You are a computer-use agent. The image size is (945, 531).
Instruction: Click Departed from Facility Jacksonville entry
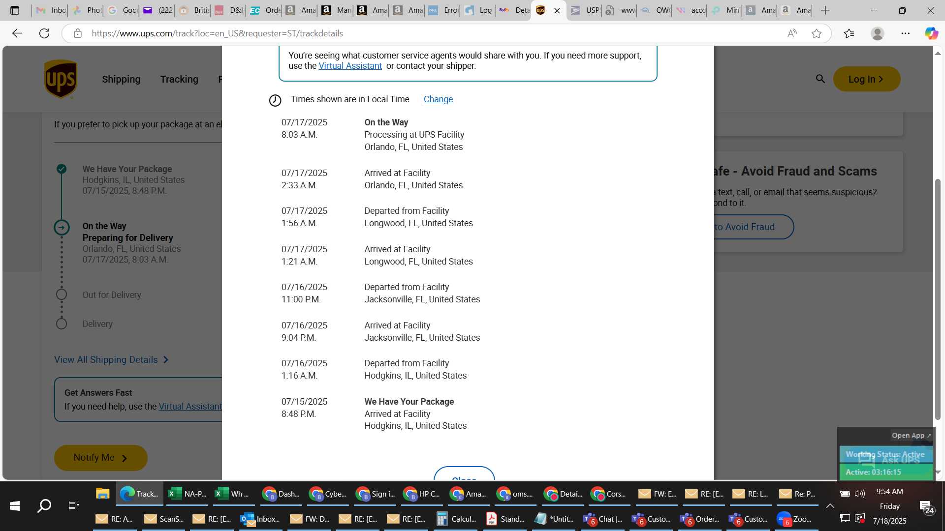422,294
